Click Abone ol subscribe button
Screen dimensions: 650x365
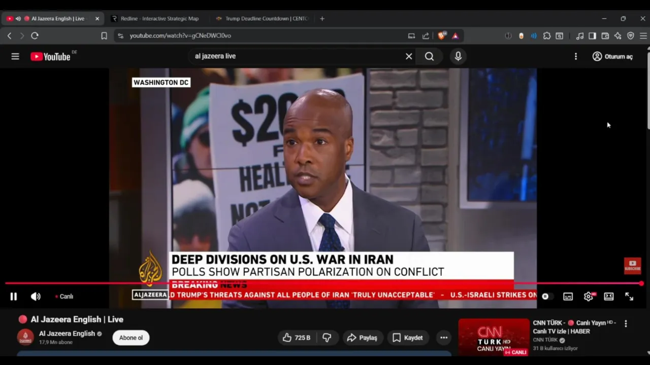131,338
